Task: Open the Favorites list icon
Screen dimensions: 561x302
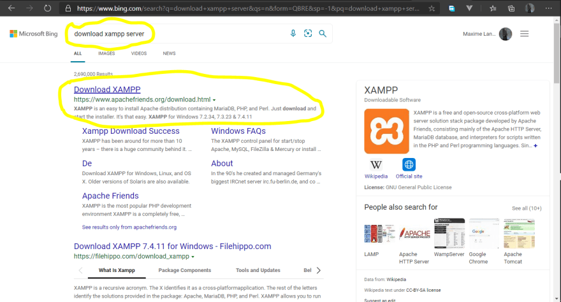Action: [x=493, y=8]
